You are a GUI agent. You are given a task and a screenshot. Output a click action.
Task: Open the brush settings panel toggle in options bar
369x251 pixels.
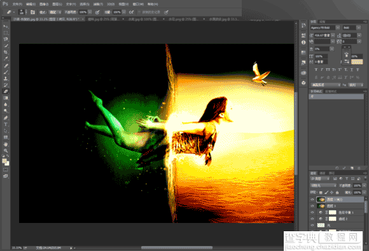[32, 12]
